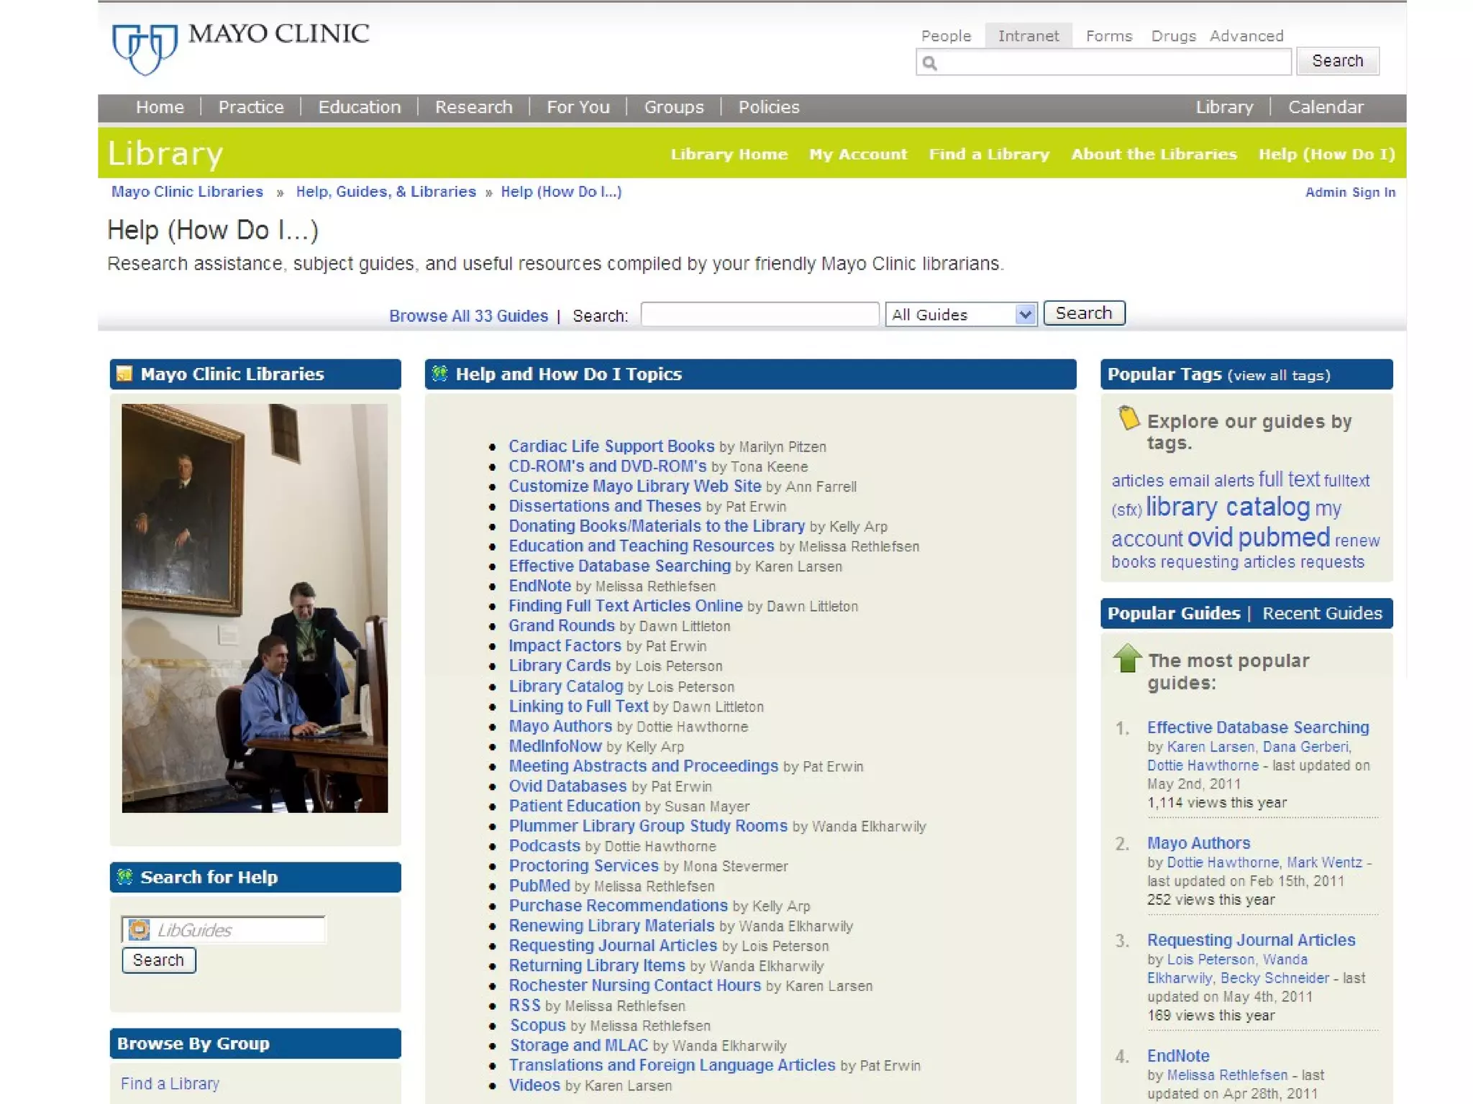Switch to the Recent Guides tab
1473x1104 pixels.
click(1322, 613)
